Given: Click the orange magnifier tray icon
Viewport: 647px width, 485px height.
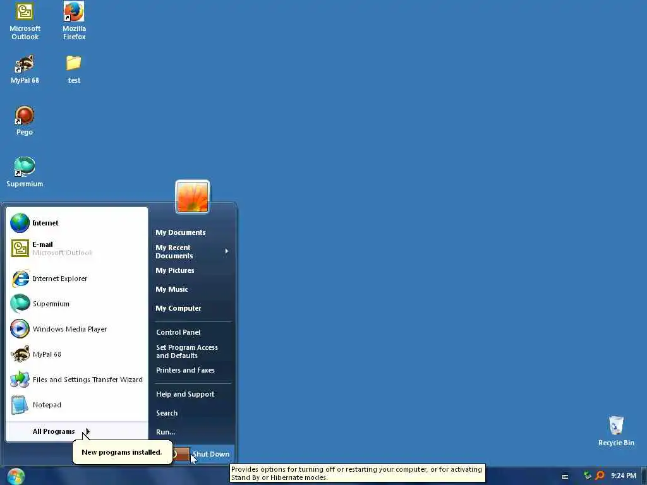Looking at the screenshot, I should coord(600,476).
